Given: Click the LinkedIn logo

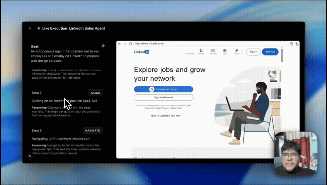Looking at the screenshot, I should (141, 52).
